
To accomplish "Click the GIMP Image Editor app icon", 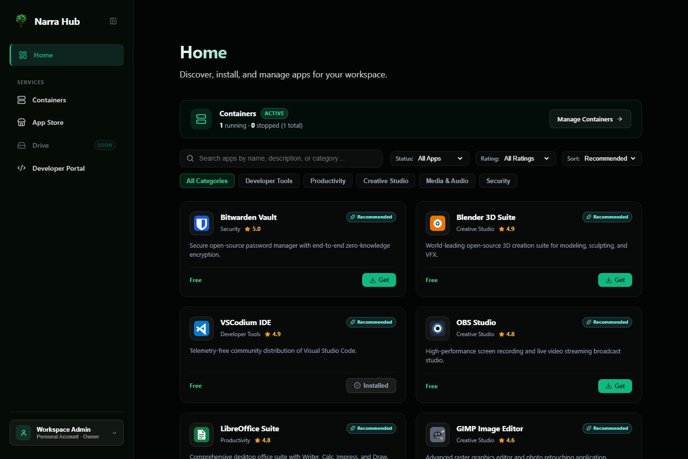I will (438, 435).
